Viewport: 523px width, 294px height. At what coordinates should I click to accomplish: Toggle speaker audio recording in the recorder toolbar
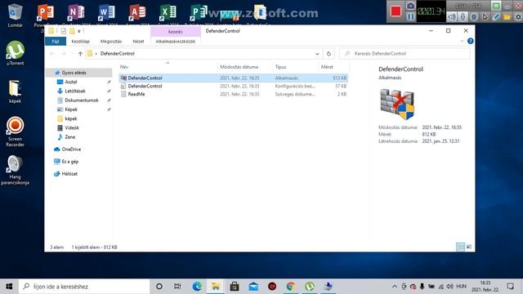click(x=452, y=16)
